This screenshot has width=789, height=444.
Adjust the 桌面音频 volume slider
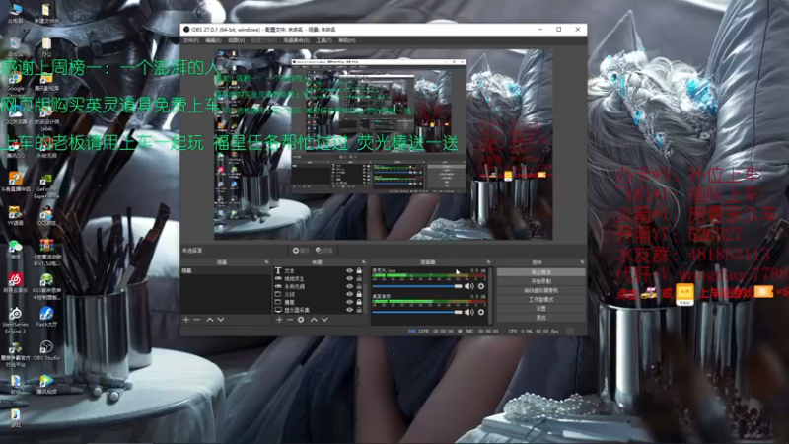point(416,312)
